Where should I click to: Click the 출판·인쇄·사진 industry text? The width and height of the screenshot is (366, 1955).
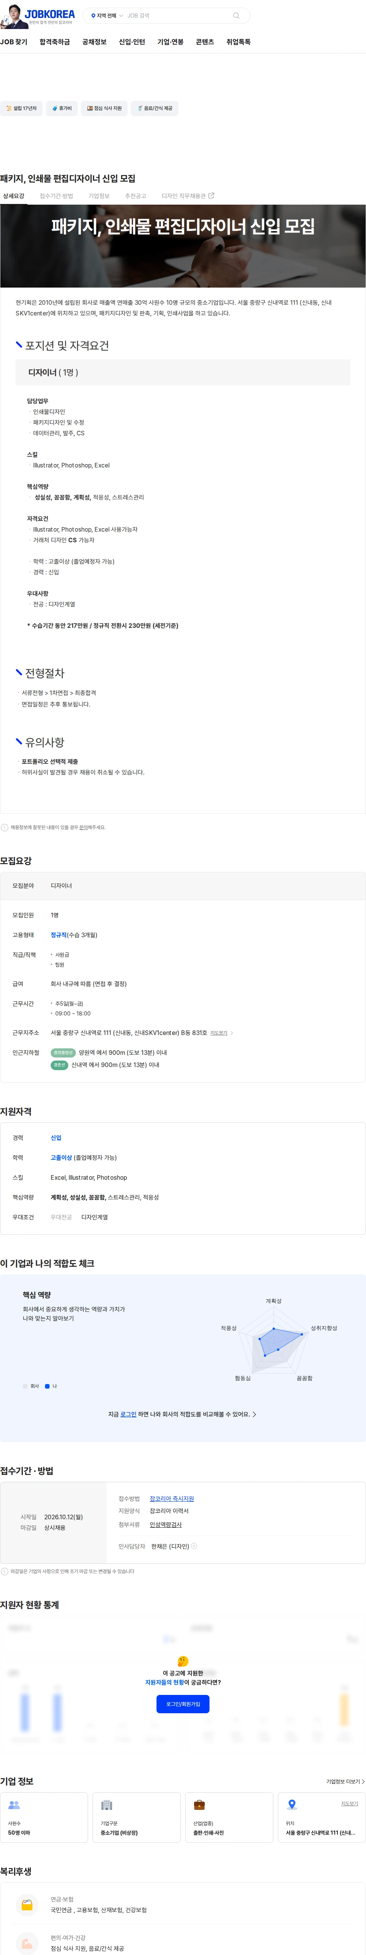point(209,1833)
